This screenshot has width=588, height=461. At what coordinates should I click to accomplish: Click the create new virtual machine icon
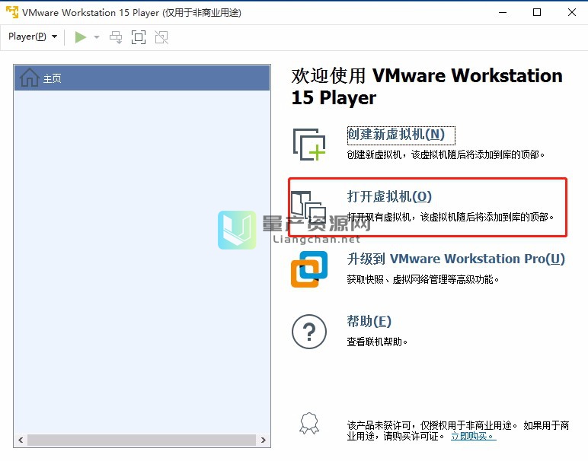click(309, 145)
